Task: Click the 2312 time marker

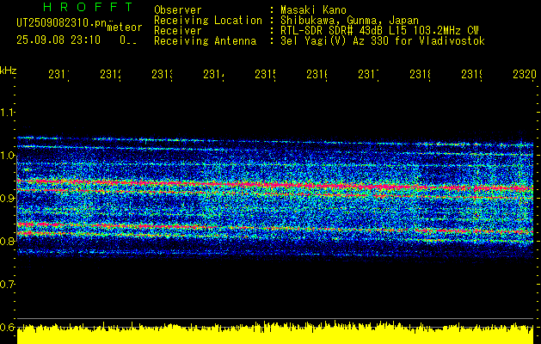Action: (x=110, y=75)
